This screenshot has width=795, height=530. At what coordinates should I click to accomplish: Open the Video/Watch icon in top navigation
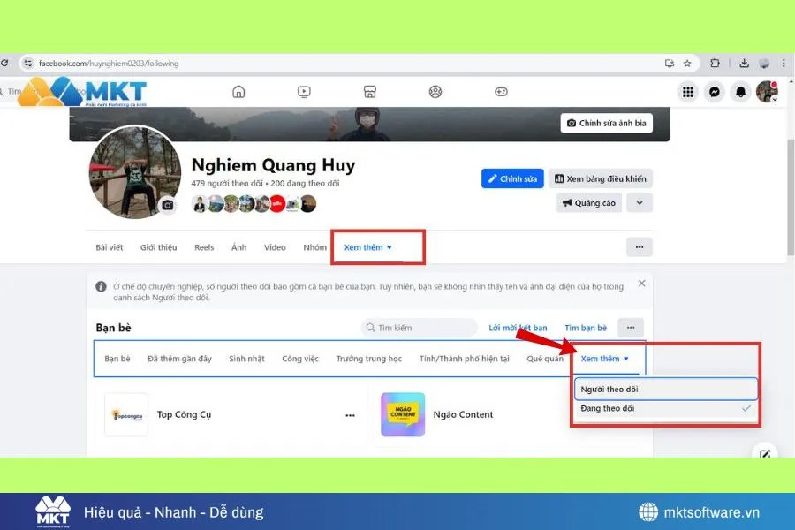(304, 91)
